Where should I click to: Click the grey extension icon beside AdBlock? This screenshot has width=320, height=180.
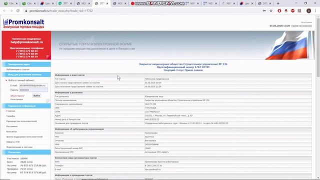coord(299,11)
